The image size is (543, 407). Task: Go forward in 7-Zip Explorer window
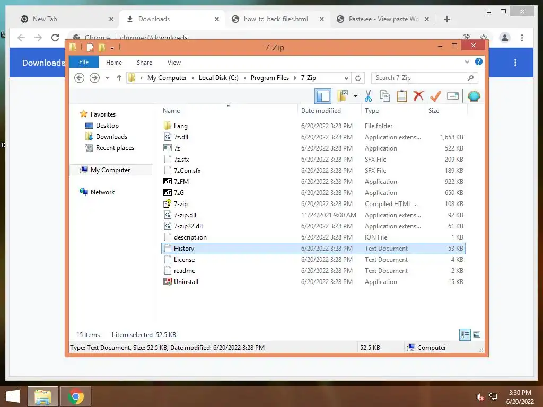point(94,78)
